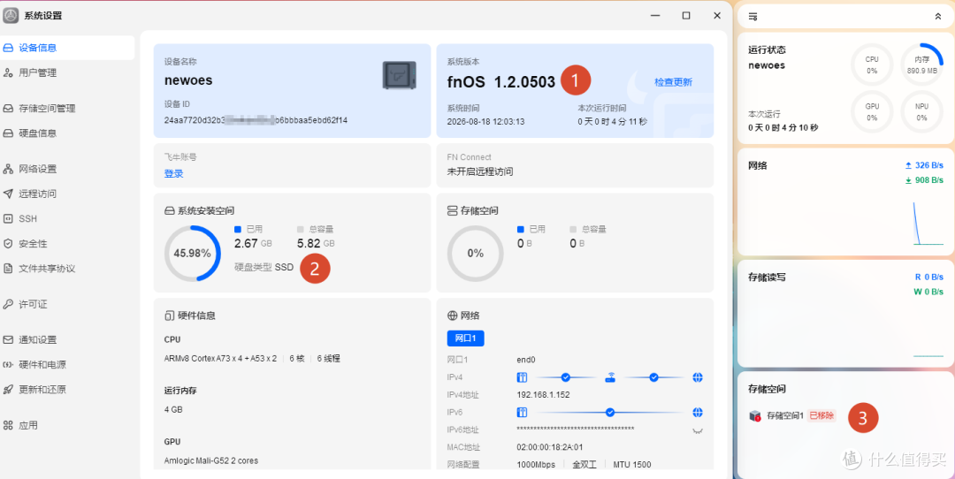Open 存储空间1 已移除 entry in widget
This screenshot has height=479, width=955.
click(792, 415)
